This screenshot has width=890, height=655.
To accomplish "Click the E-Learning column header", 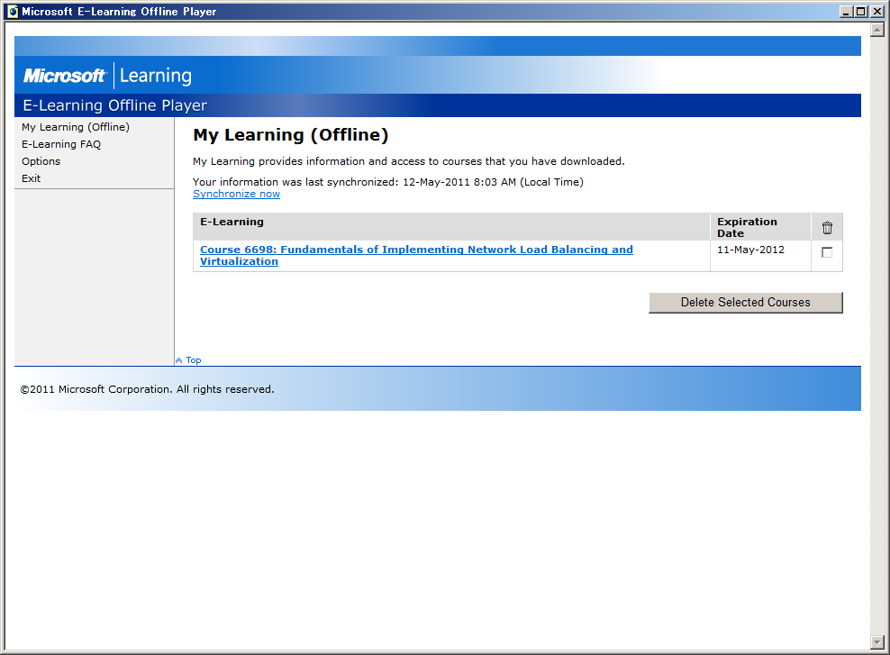I will (232, 222).
